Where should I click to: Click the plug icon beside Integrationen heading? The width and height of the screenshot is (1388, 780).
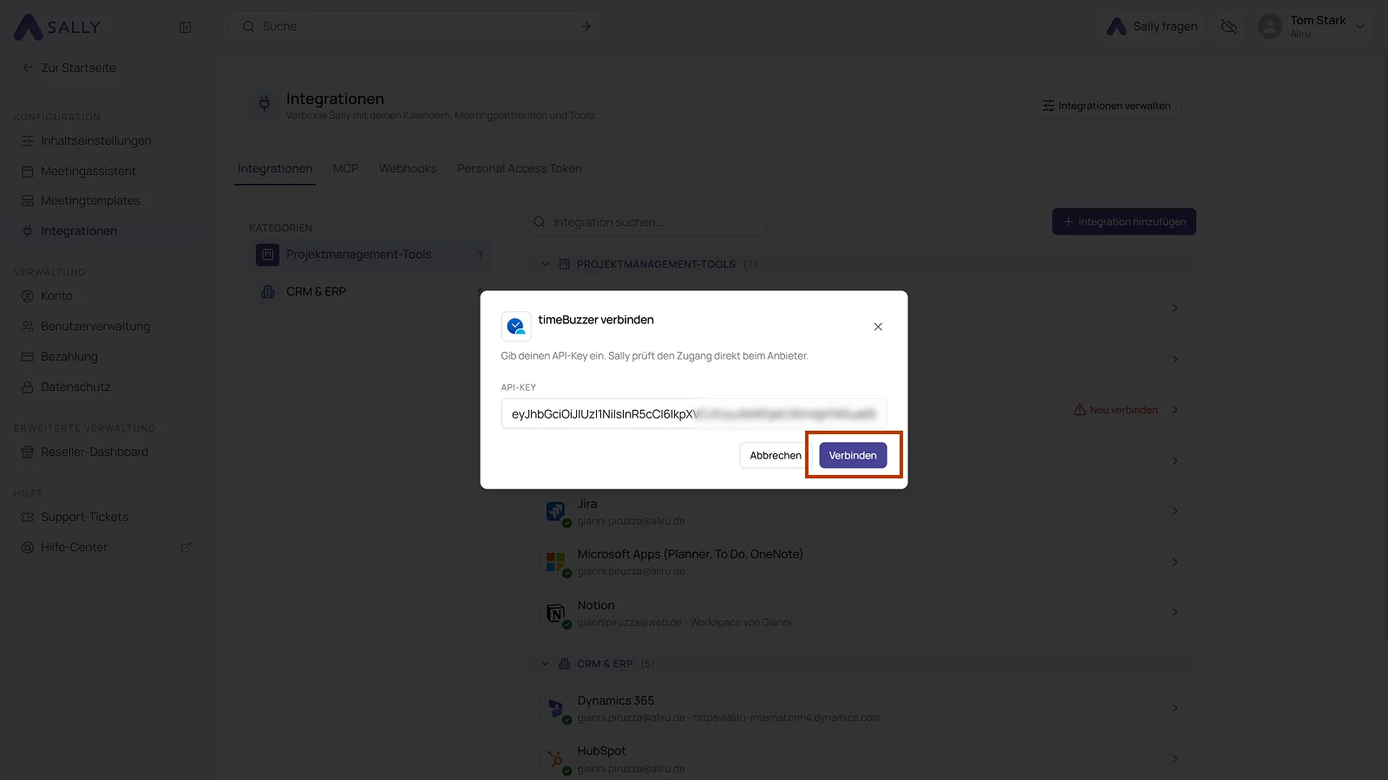265,105
